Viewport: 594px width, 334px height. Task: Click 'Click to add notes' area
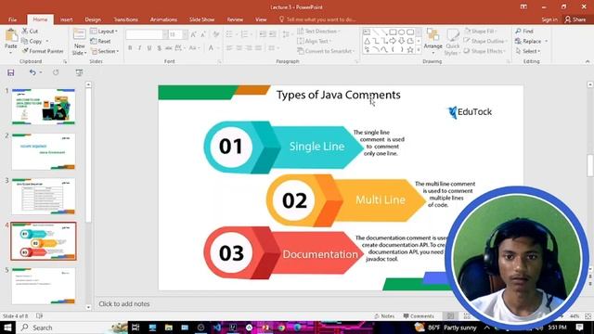coord(124,303)
